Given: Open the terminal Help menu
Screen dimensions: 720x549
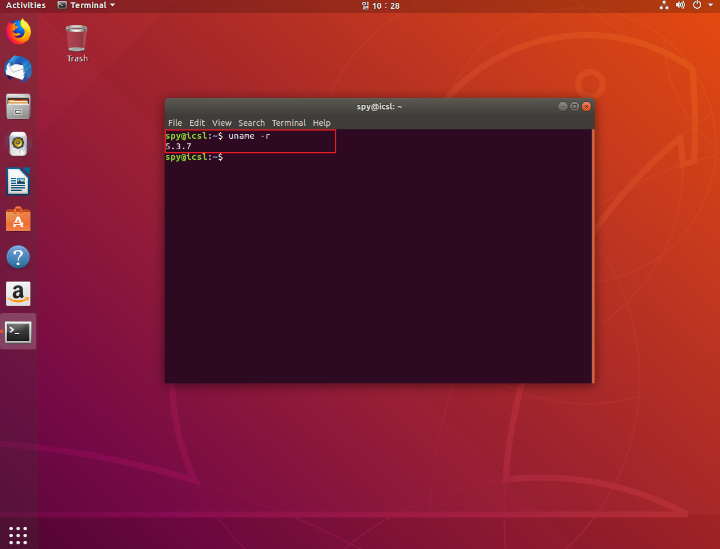Looking at the screenshot, I should (x=322, y=123).
